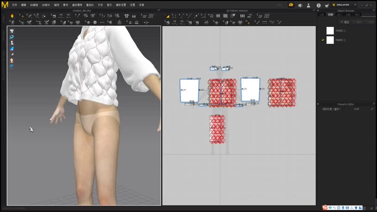Click the speaker announcement icon
This screenshot has height=212, width=377.
[x=300, y=5]
